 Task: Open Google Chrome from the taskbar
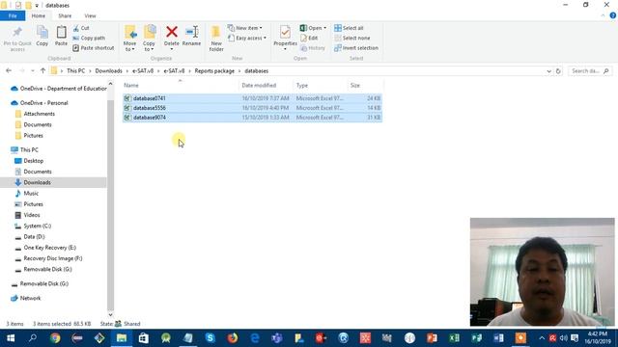(x=55, y=338)
